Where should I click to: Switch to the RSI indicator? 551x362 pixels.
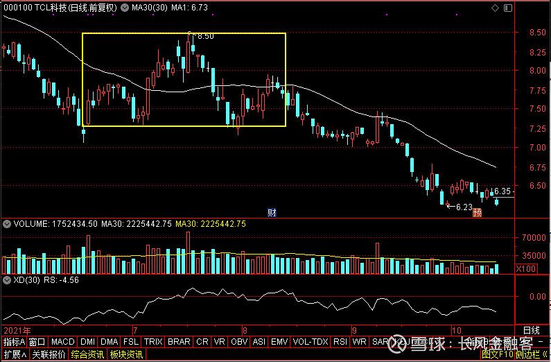point(340,342)
